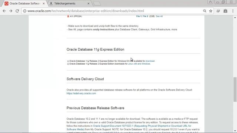View site information icon in address bar
The image size is (237, 133).
click(x=25, y=11)
